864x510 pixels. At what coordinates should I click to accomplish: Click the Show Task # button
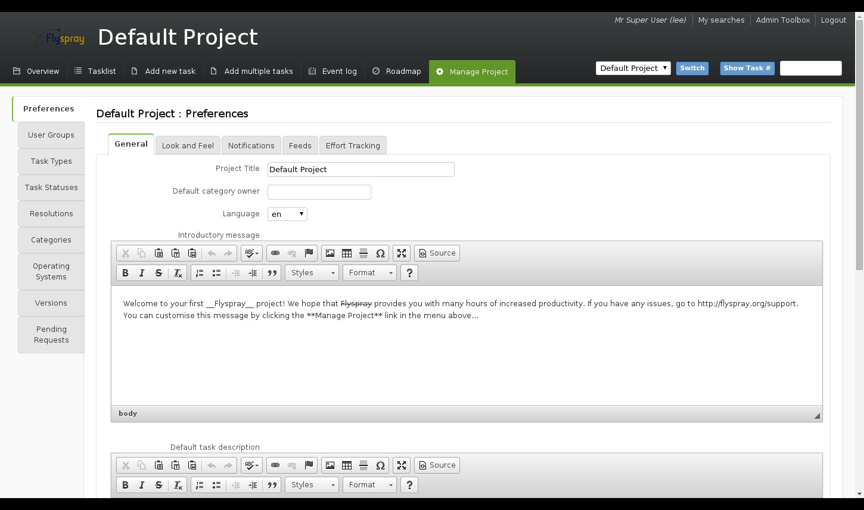(x=747, y=68)
